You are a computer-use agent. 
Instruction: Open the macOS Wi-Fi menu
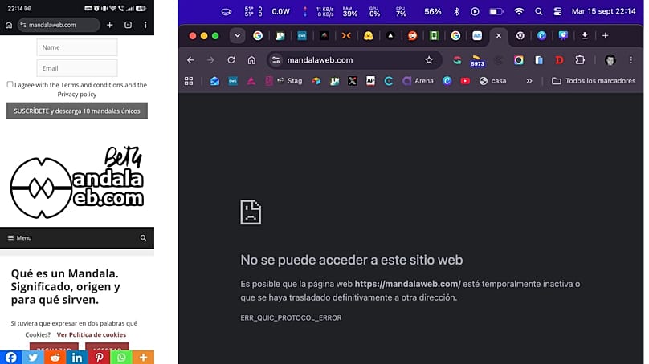519,11
